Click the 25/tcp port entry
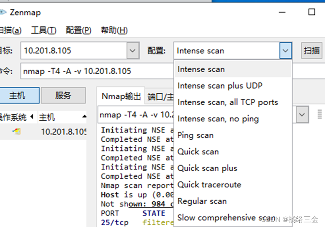 click(x=115, y=222)
